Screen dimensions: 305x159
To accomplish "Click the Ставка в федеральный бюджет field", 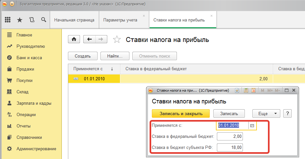I will [x=230, y=136].
